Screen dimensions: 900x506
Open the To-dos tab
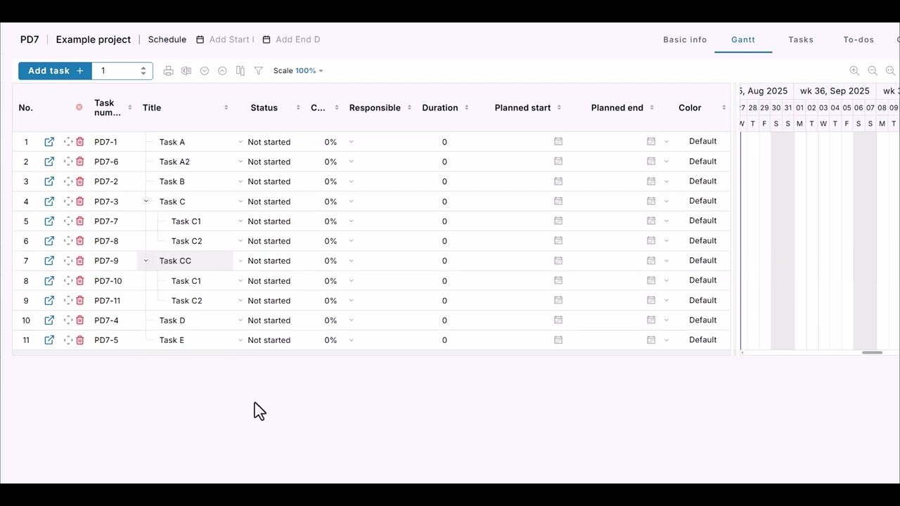click(x=859, y=40)
